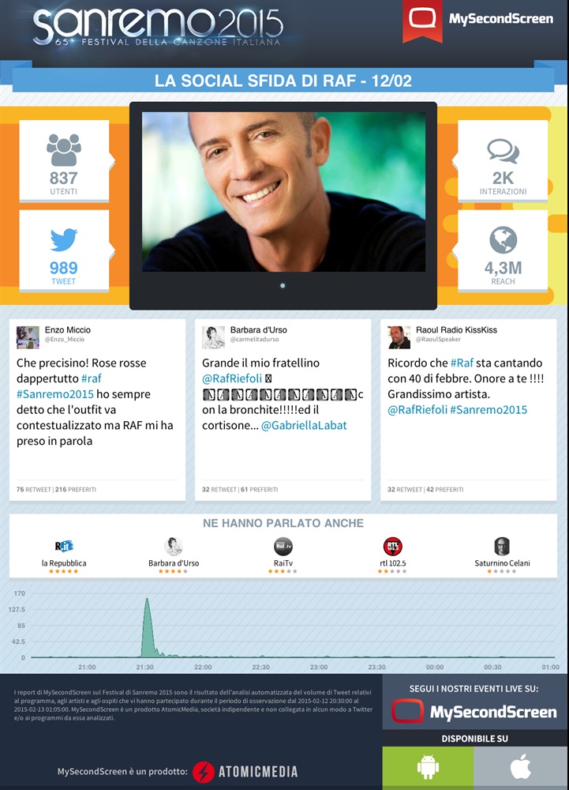The width and height of the screenshot is (569, 790).
Task: Click Barbara d'Urso icon under Ne hanno parlato
Action: 174,547
